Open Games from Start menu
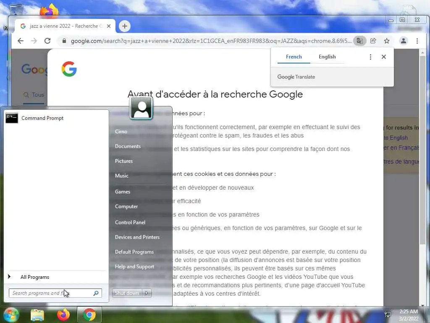This screenshot has width=430, height=323. [x=122, y=192]
